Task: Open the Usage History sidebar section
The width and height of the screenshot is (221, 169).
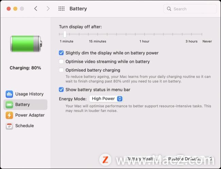Action: coord(26,94)
